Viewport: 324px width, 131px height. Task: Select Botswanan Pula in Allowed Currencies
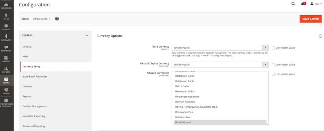pos(220,112)
